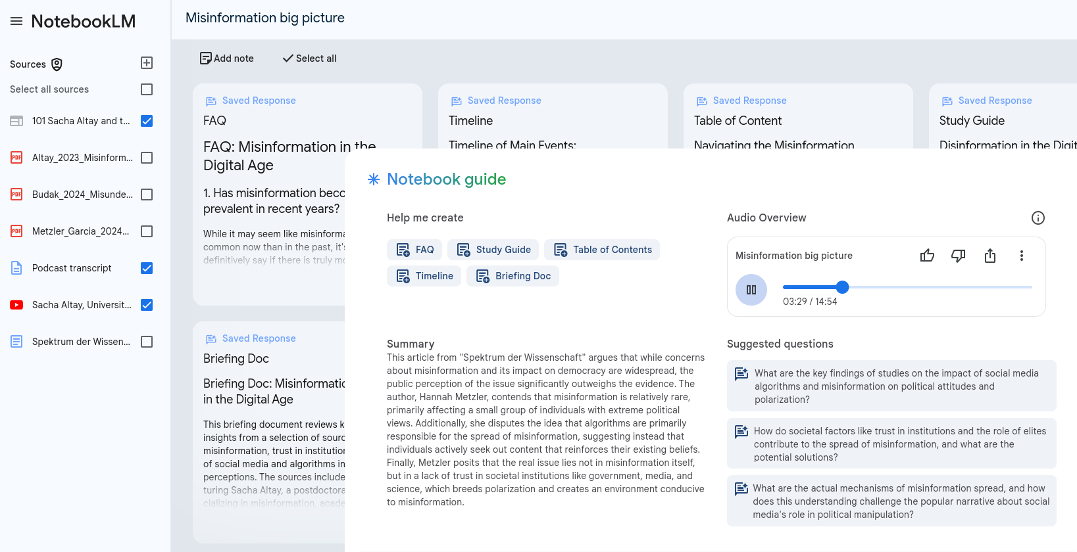The height and width of the screenshot is (552, 1077).
Task: Open audio overview more options menu
Action: 1022,256
